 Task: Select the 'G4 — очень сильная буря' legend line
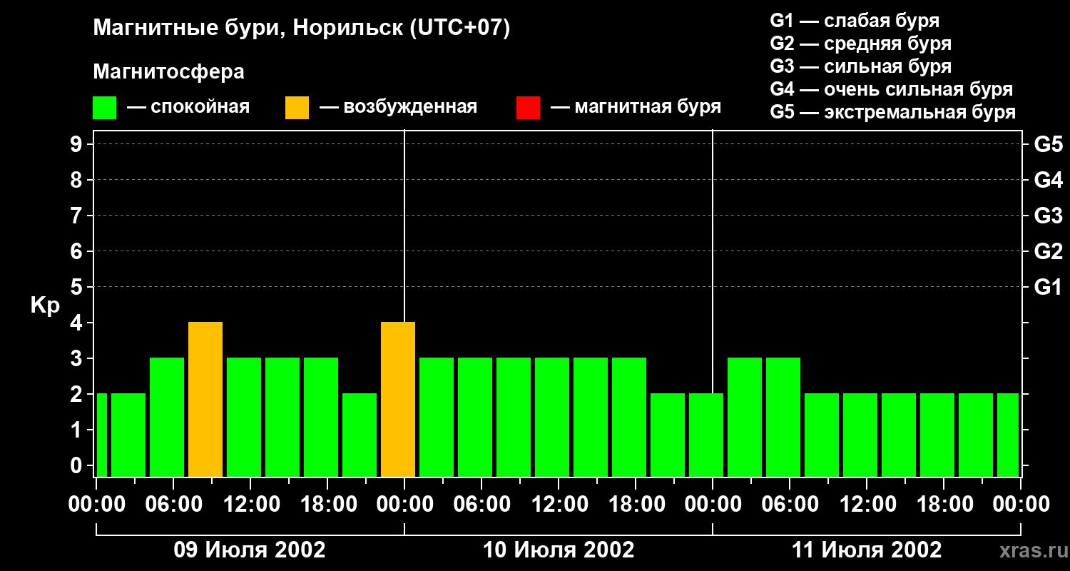click(892, 89)
